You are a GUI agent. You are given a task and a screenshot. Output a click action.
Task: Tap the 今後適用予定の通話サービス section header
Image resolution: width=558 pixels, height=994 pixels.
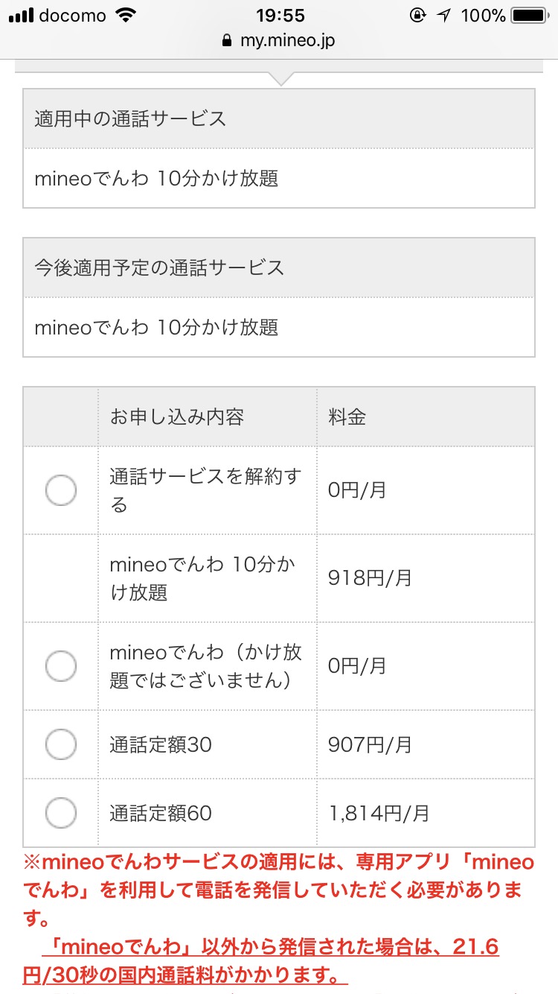coord(159,268)
